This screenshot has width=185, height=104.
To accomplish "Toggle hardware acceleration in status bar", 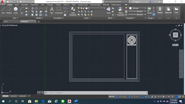I will pos(176,96).
